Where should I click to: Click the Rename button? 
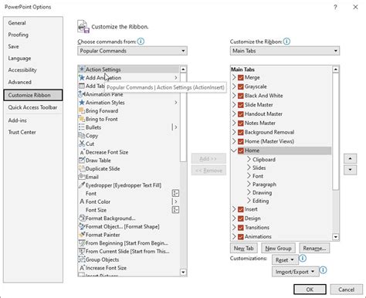314,248
